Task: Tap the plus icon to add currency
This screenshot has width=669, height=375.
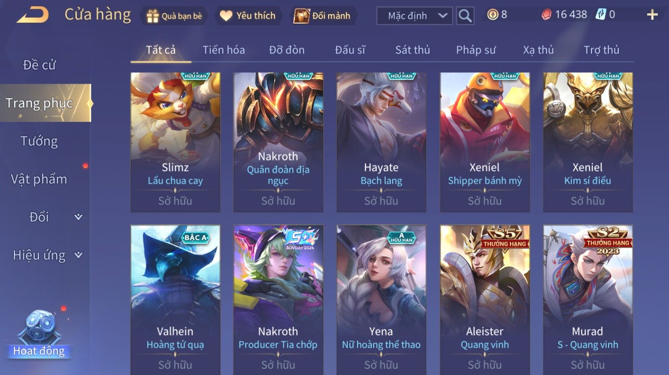Action: [652, 15]
